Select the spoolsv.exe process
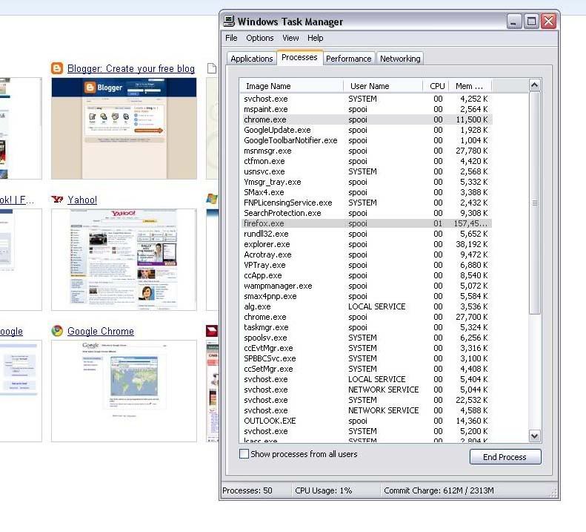The height and width of the screenshot is (532, 586). (x=366, y=338)
